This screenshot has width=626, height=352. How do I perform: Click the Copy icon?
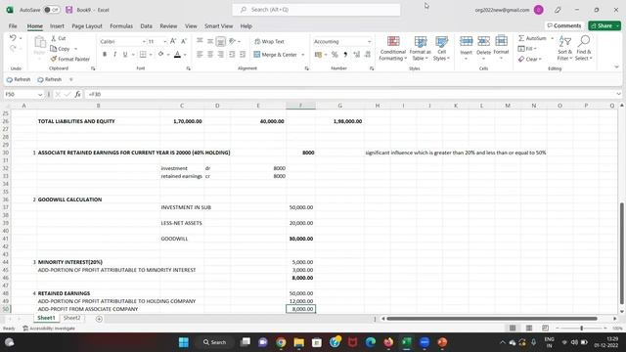54,49
